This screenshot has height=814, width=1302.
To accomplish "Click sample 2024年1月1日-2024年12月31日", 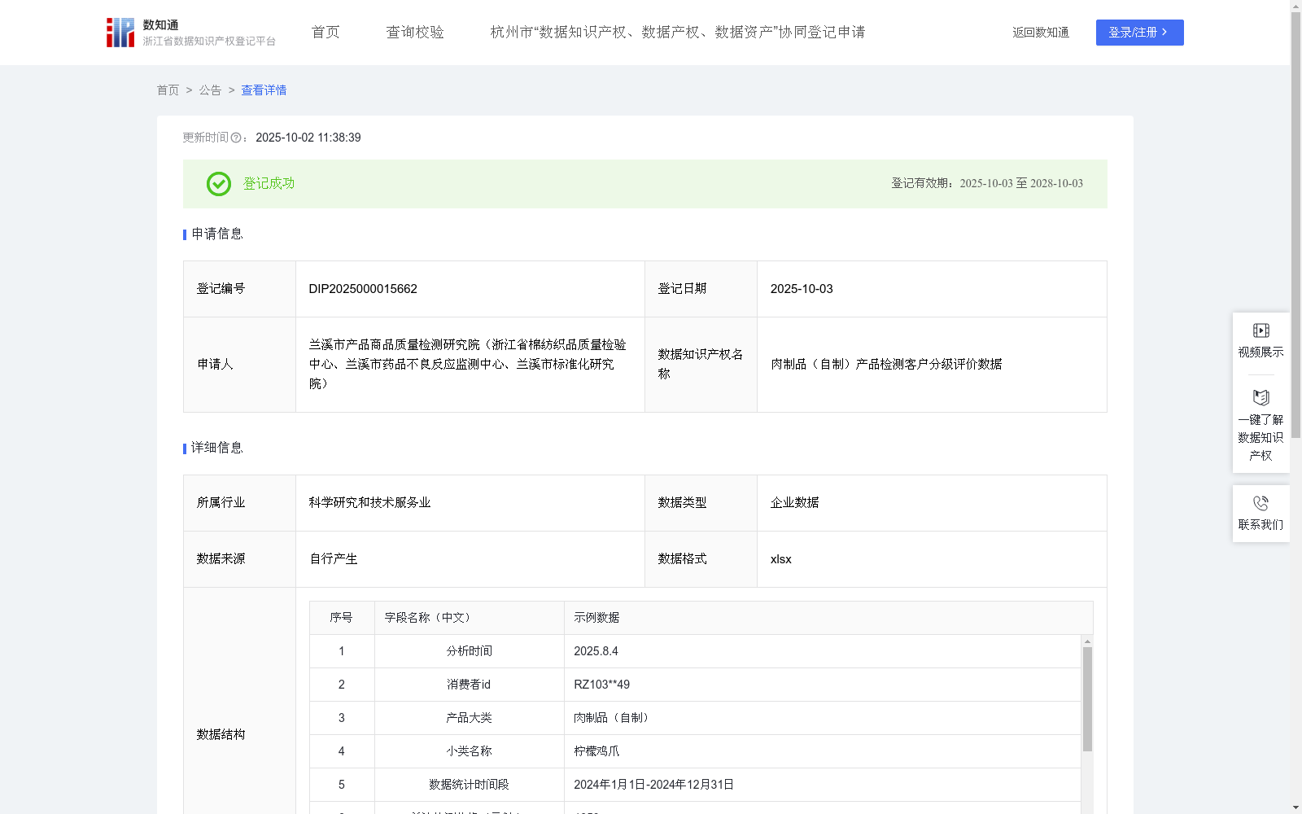I will point(653,785).
